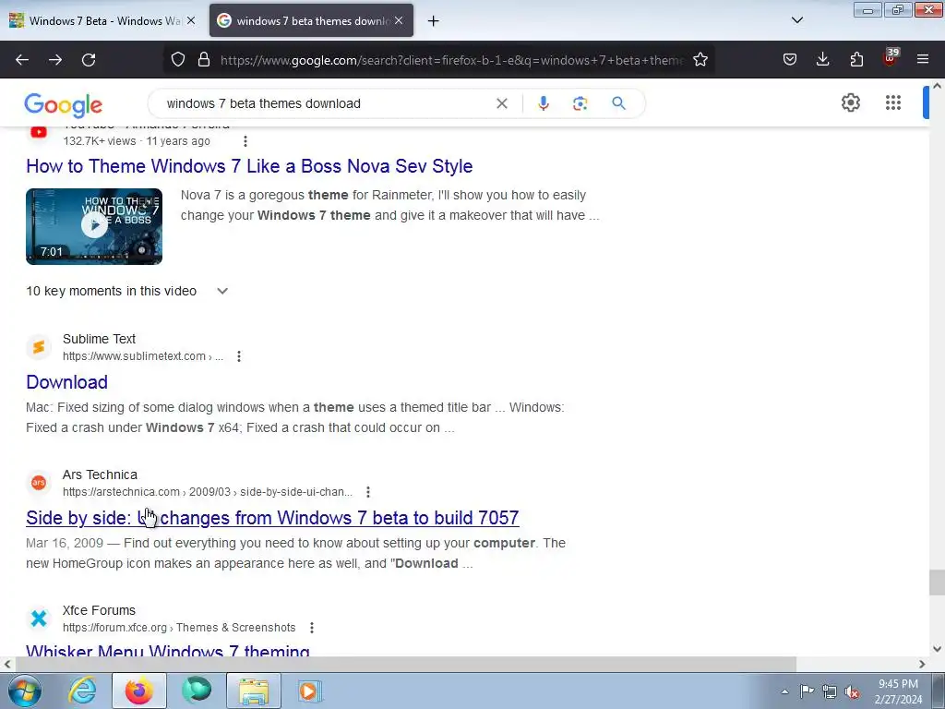Open more options for the Xfce Forums result
This screenshot has width=945, height=709.
click(312, 628)
